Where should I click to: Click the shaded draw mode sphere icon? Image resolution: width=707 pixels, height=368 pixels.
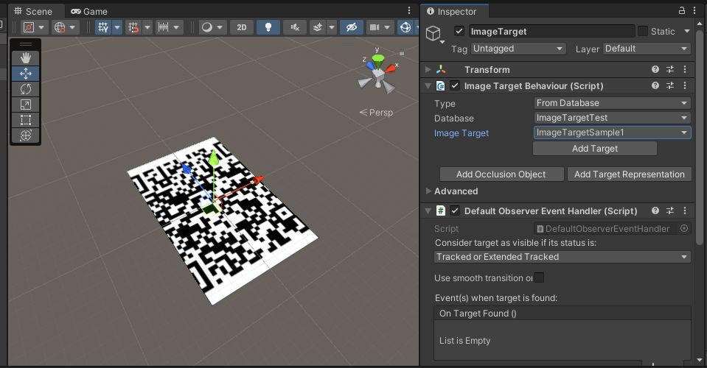tap(207, 27)
